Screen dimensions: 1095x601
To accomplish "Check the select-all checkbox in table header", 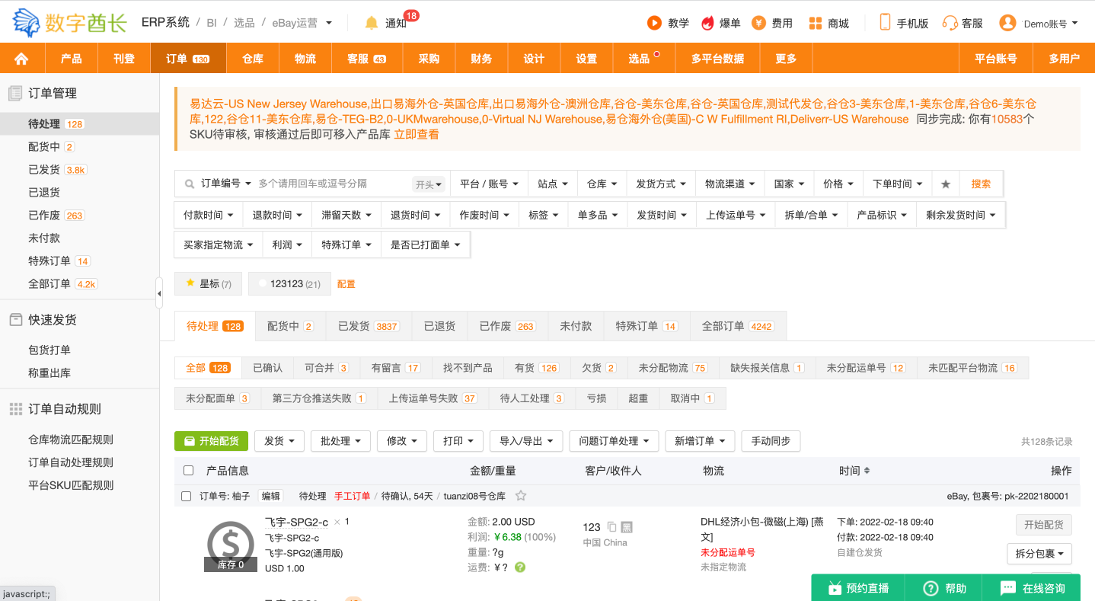I will [x=189, y=471].
